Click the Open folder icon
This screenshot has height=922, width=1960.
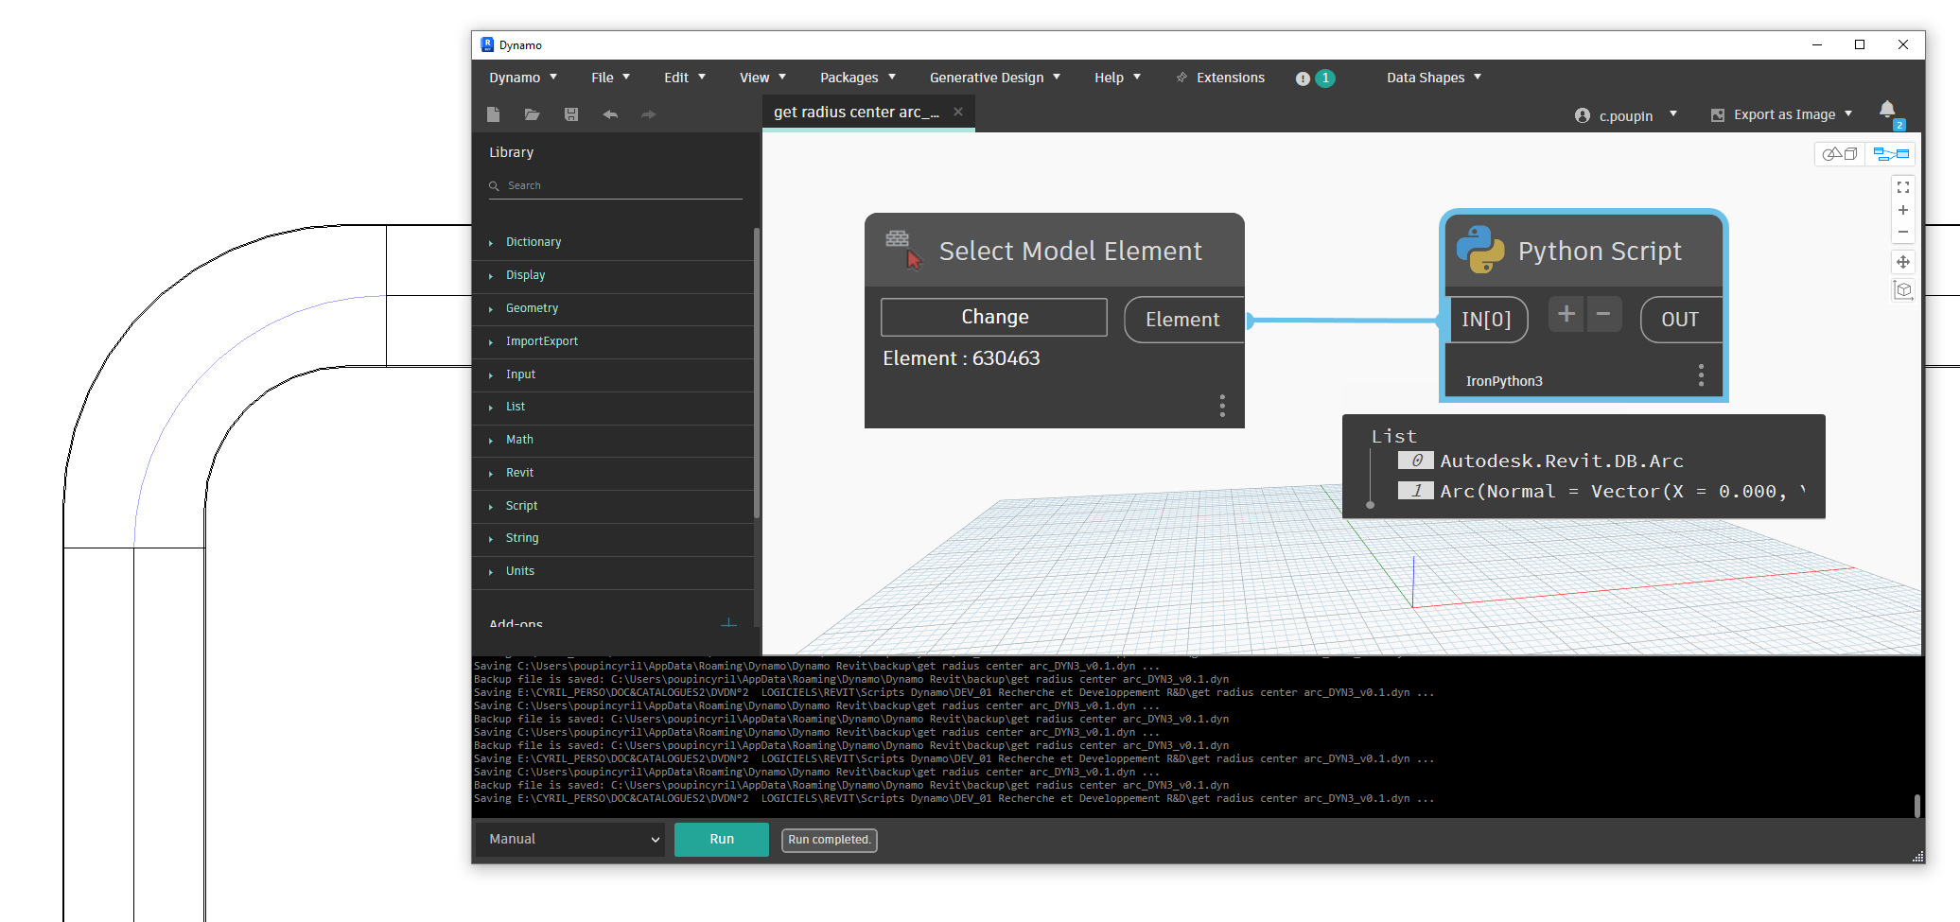pyautogui.click(x=532, y=114)
